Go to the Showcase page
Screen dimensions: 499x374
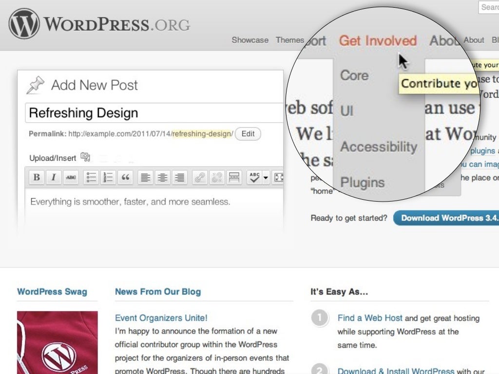[250, 40]
